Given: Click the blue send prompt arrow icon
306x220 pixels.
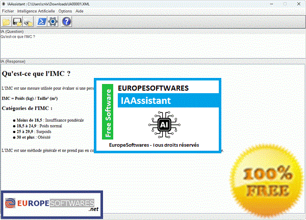Looking at the screenshot, I should pos(43,21).
